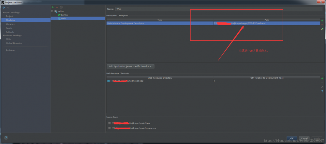Open Global Libraries settings
Image resolution: width=326 pixels, height=144 pixels.
pos(14,43)
